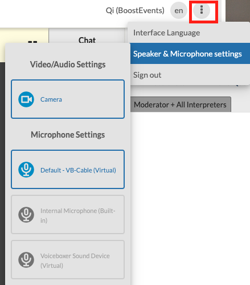Click the Qi (BoostEvents) username
The image size is (250, 285).
click(x=135, y=10)
